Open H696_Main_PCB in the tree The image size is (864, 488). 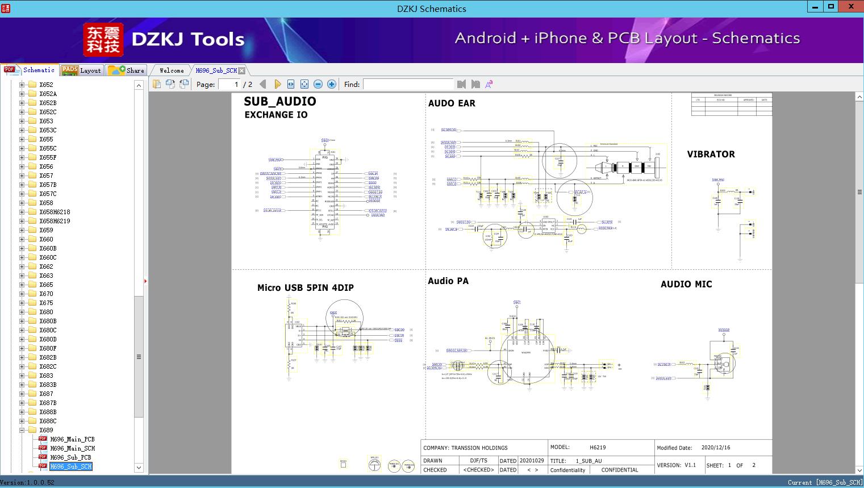[72, 439]
